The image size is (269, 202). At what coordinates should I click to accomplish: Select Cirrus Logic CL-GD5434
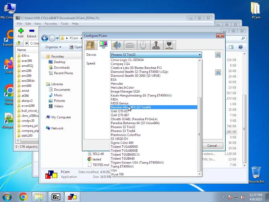click(154, 60)
